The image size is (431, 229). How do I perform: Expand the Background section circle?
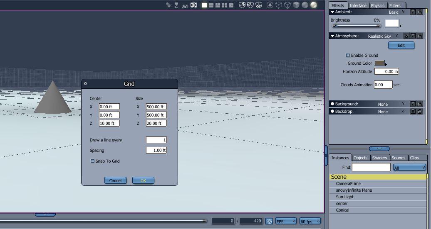click(x=332, y=104)
